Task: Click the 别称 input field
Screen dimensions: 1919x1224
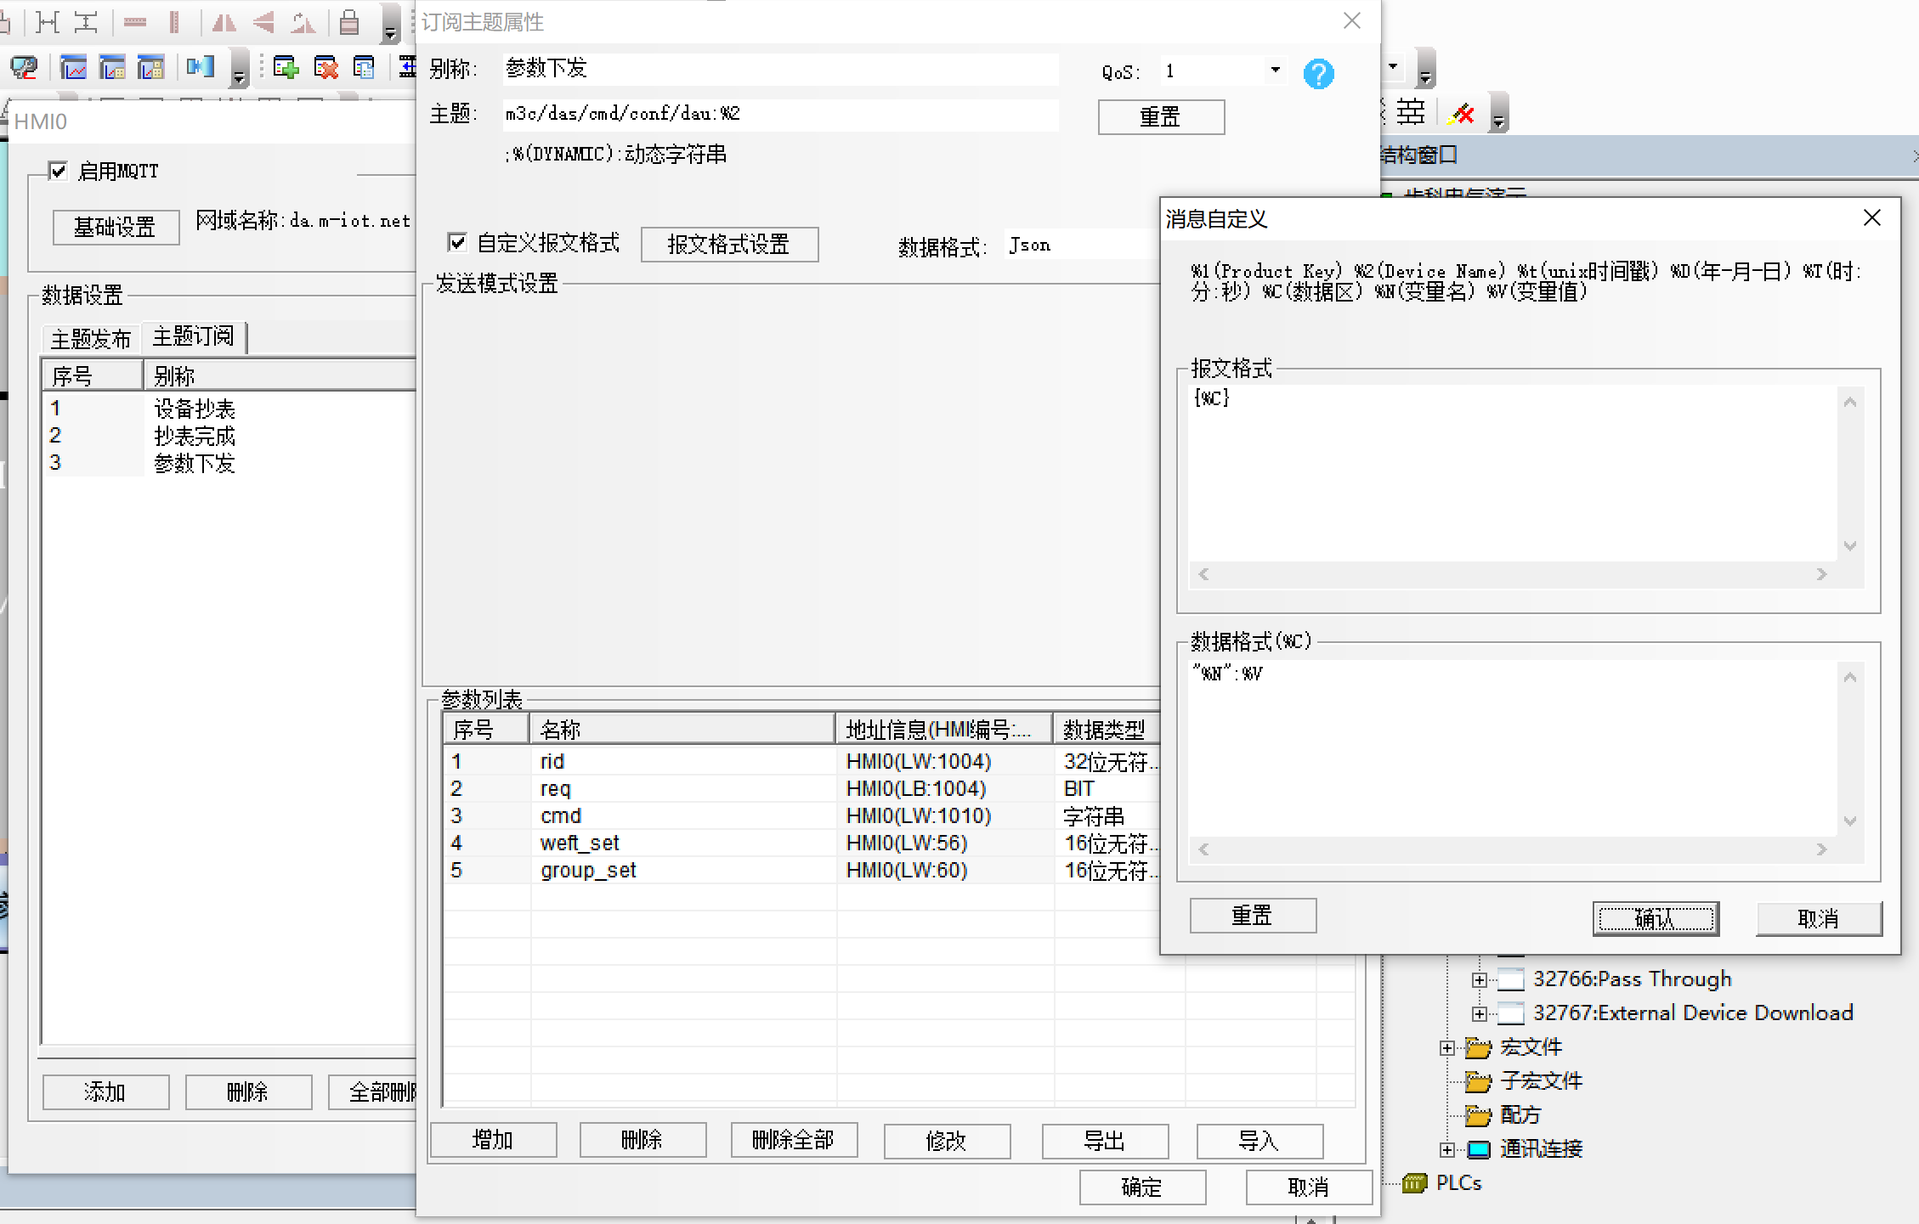Action: [780, 69]
